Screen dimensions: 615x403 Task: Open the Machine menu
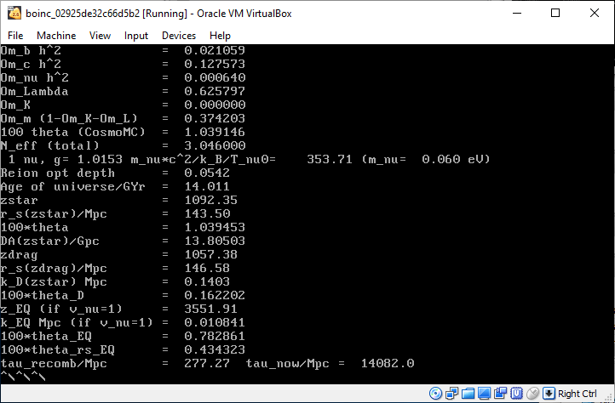pos(55,36)
